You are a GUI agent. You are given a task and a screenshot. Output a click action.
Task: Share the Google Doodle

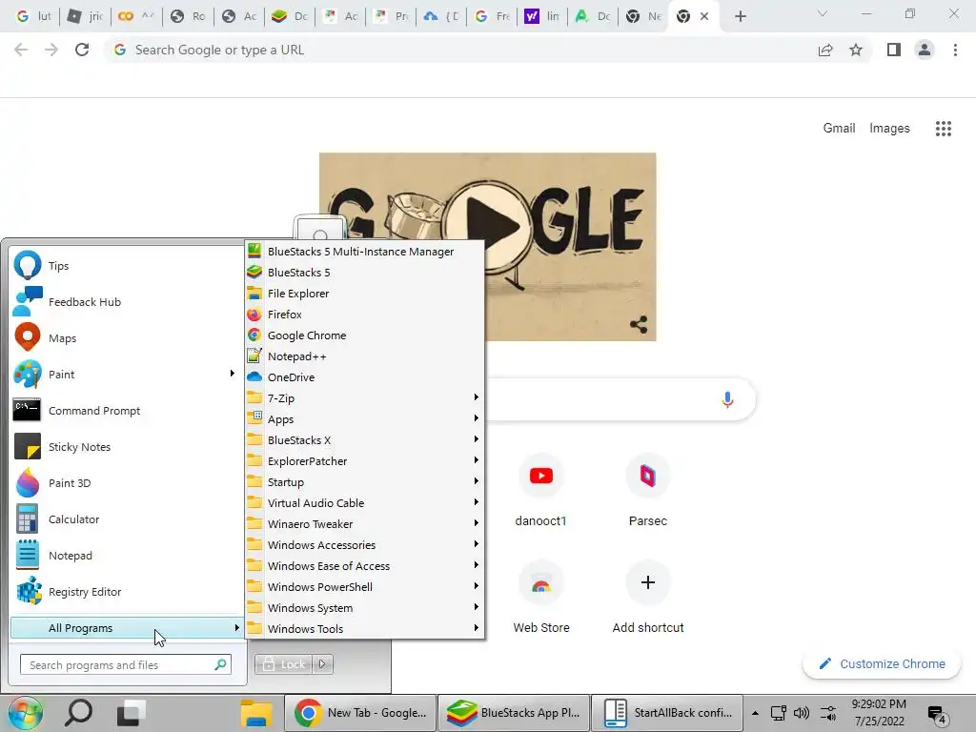[639, 324]
